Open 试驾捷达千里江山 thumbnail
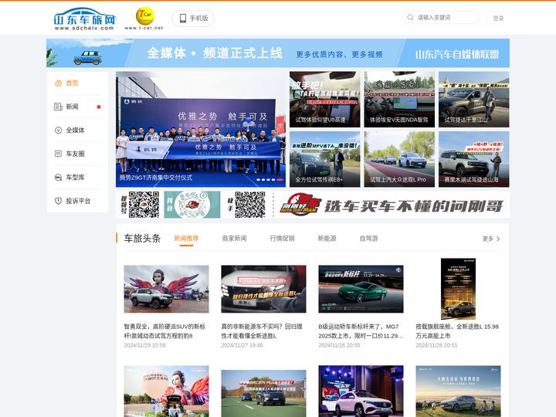 point(473,100)
